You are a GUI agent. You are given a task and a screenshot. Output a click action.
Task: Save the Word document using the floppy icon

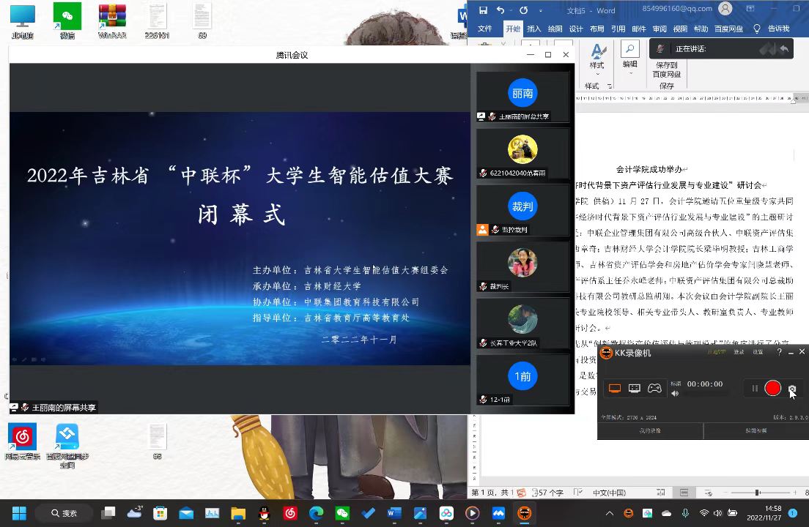click(x=481, y=10)
